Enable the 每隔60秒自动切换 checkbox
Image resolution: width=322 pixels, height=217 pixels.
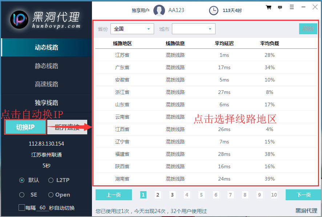tap(22, 208)
